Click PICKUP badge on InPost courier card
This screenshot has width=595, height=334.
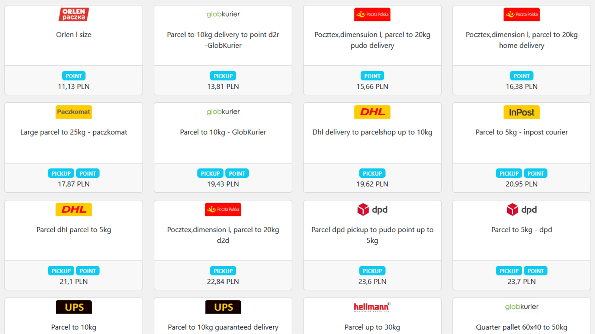[x=509, y=174]
